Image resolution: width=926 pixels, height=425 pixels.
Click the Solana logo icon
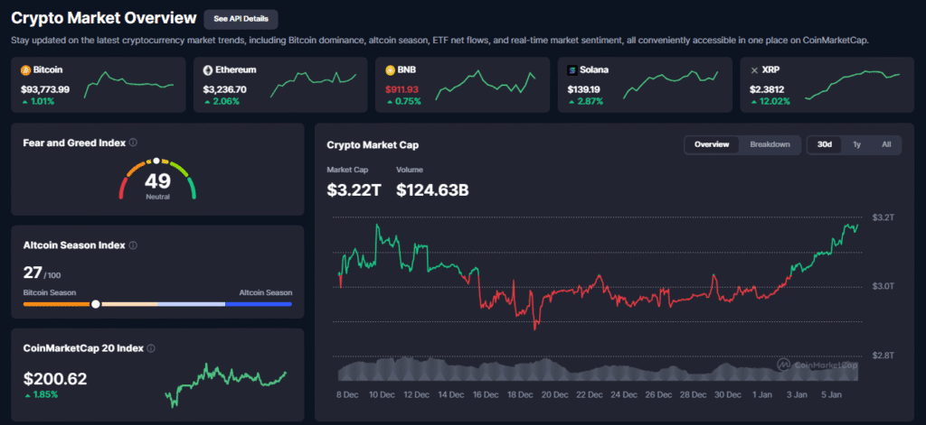click(572, 69)
